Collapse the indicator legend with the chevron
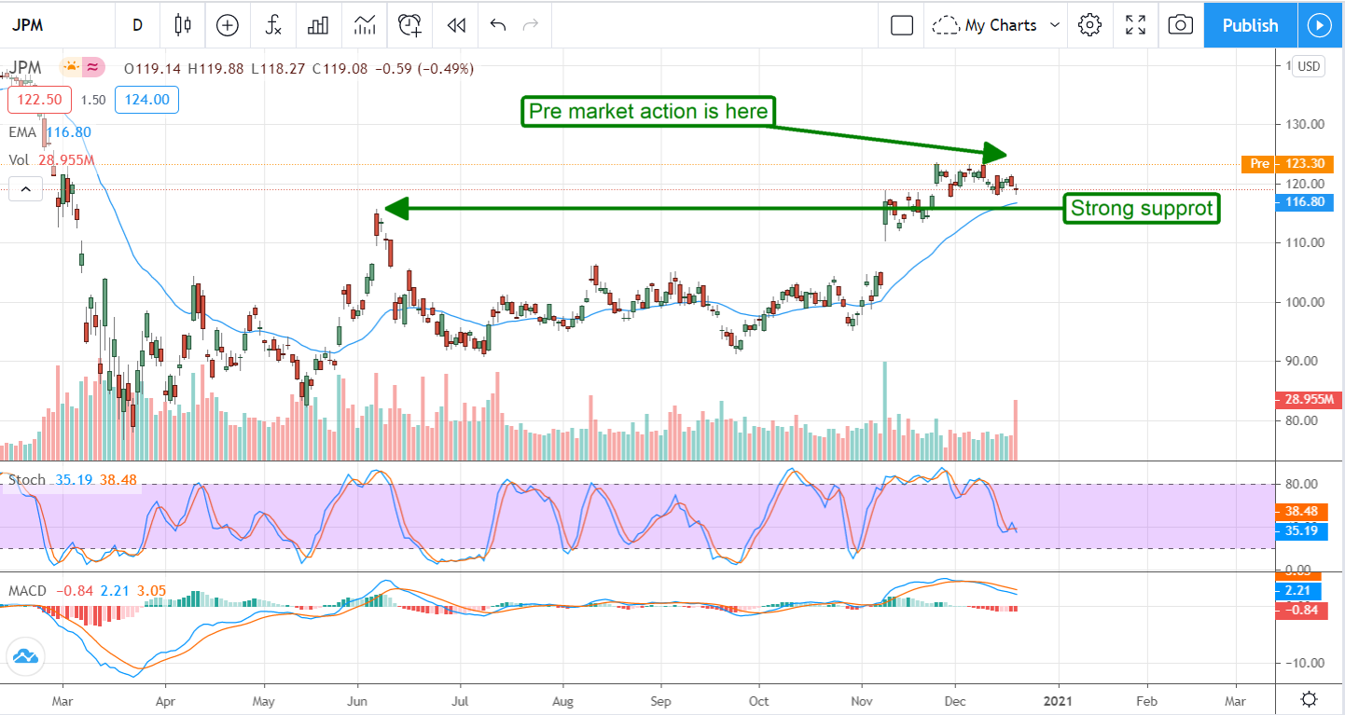This screenshot has height=715, width=1345. pos(25,189)
